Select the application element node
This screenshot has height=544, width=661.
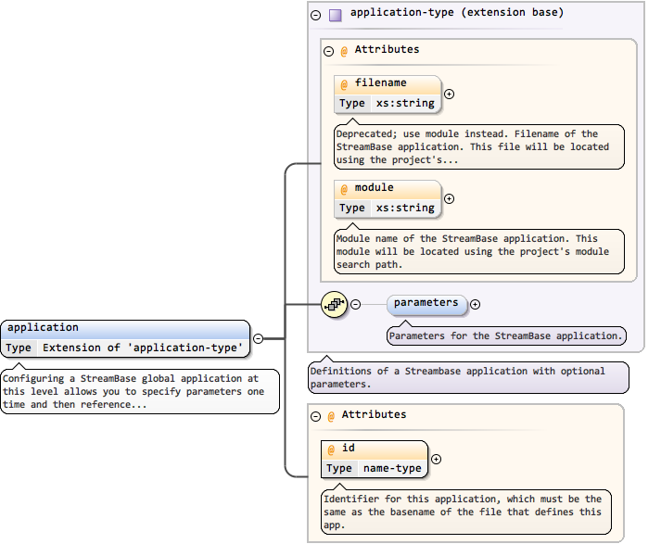click(125, 338)
